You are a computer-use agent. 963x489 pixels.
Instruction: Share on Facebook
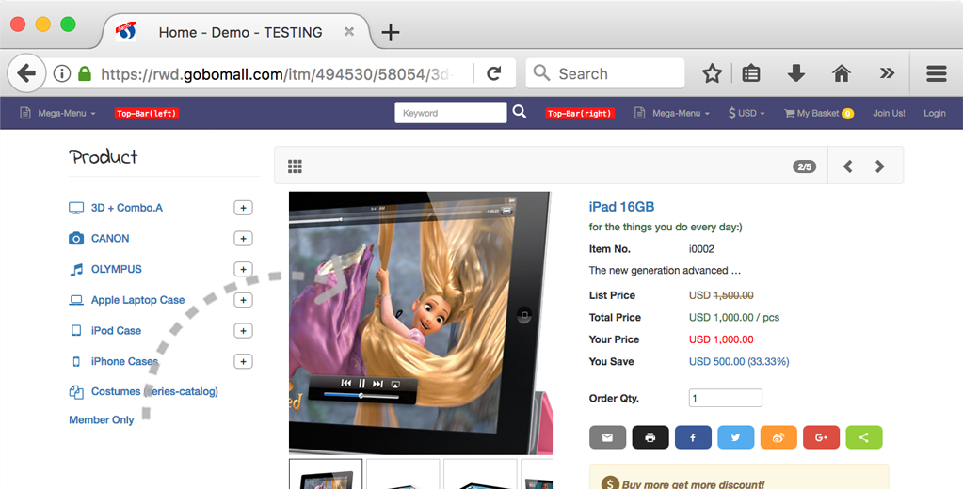(x=693, y=437)
